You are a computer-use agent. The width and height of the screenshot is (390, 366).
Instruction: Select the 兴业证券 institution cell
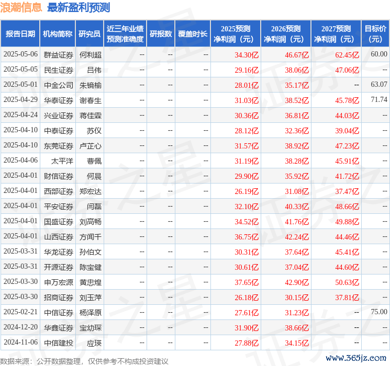point(59,116)
